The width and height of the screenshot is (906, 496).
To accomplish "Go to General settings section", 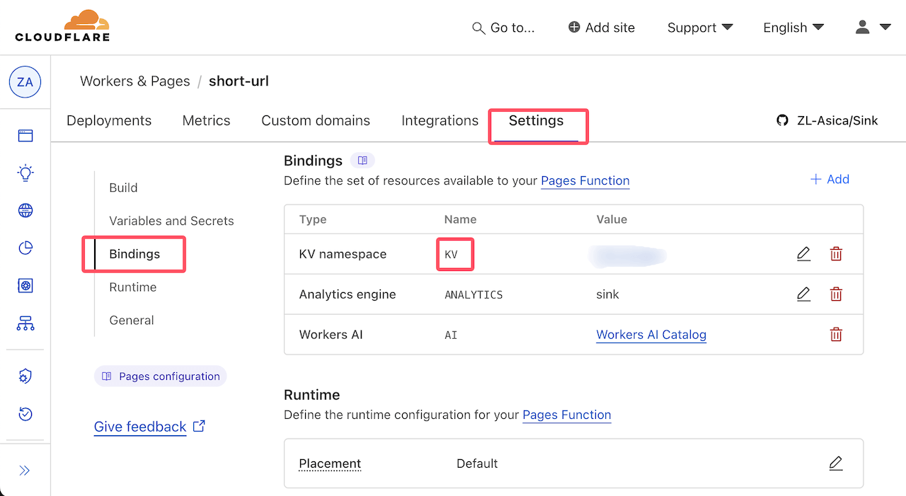I will point(132,321).
